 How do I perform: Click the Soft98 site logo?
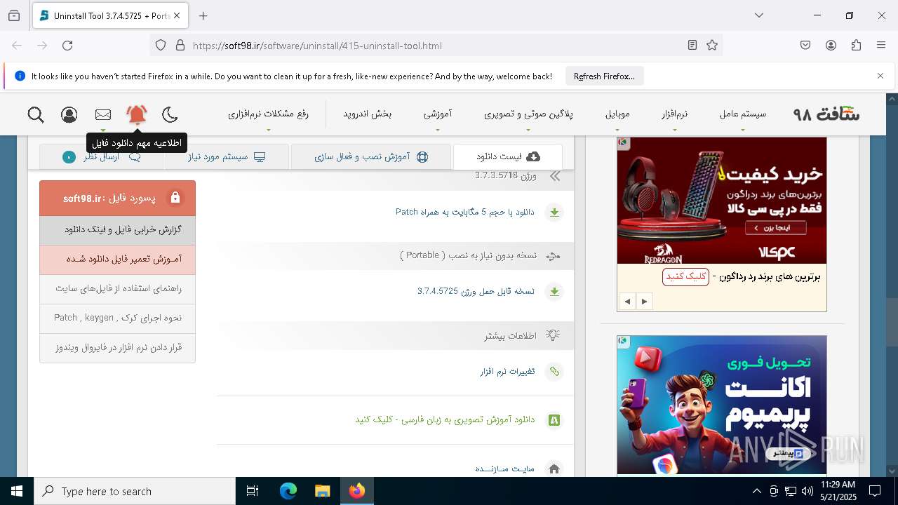point(826,114)
